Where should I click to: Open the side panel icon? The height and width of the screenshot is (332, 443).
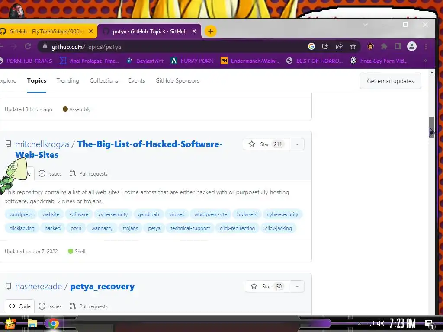(x=398, y=46)
